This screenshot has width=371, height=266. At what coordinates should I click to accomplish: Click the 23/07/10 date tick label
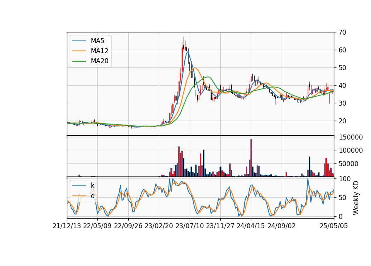(189, 226)
